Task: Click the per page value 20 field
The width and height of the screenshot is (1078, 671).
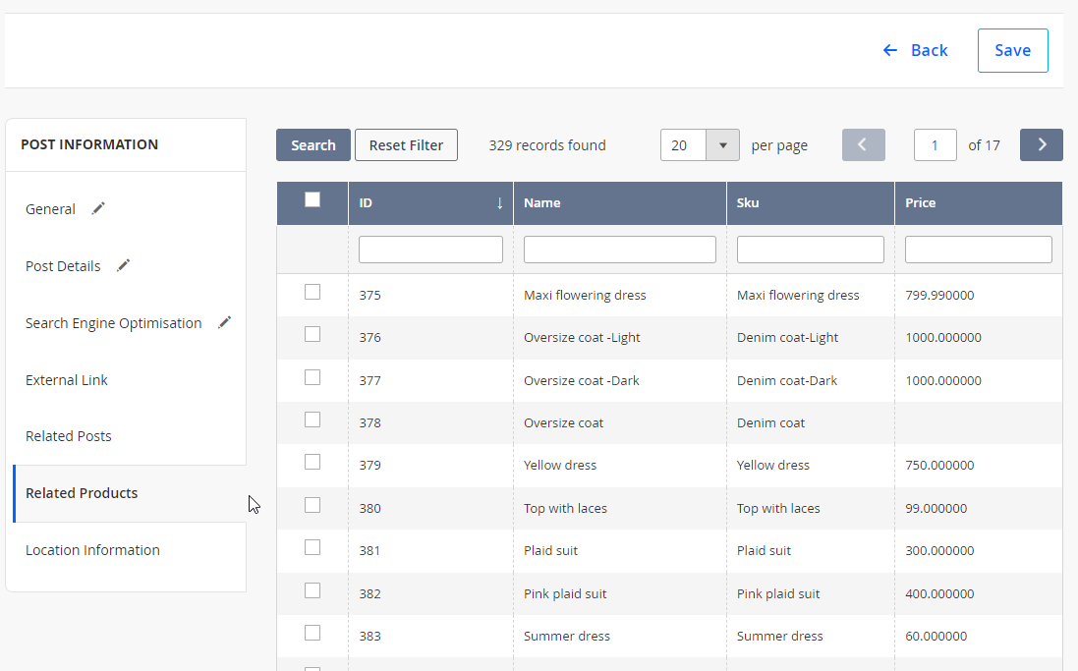Action: (x=683, y=145)
